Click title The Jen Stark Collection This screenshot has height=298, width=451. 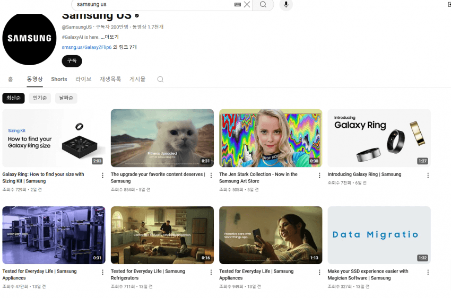(x=258, y=178)
